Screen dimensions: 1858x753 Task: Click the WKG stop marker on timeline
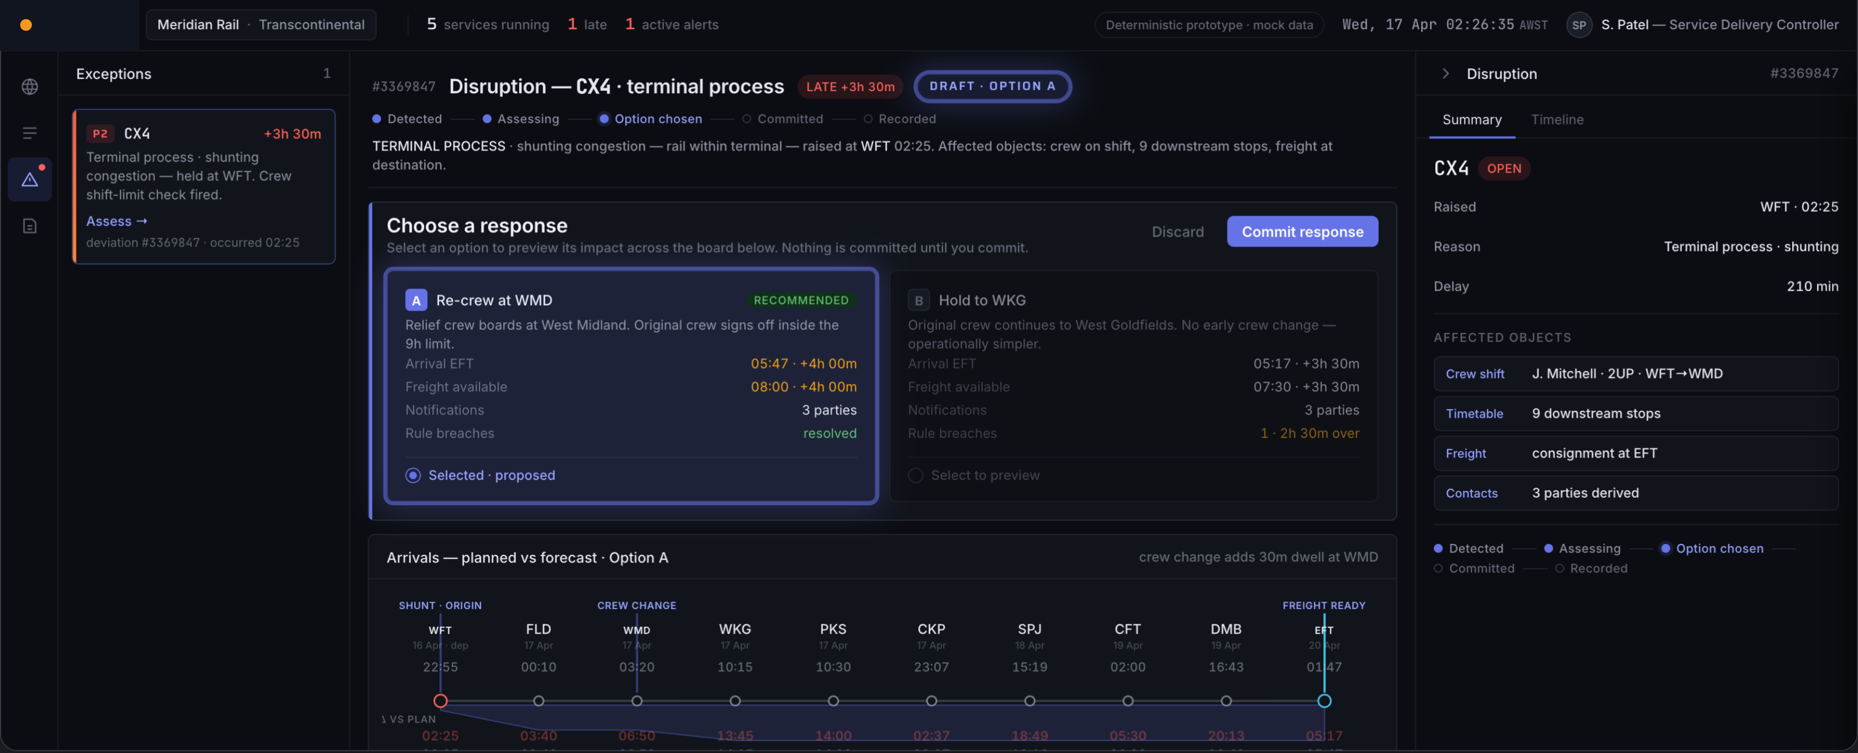(734, 700)
